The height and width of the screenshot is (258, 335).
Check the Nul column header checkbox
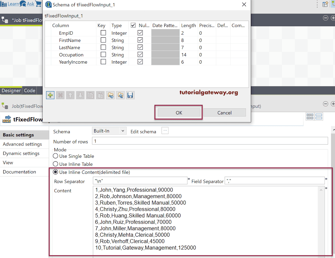click(133, 25)
